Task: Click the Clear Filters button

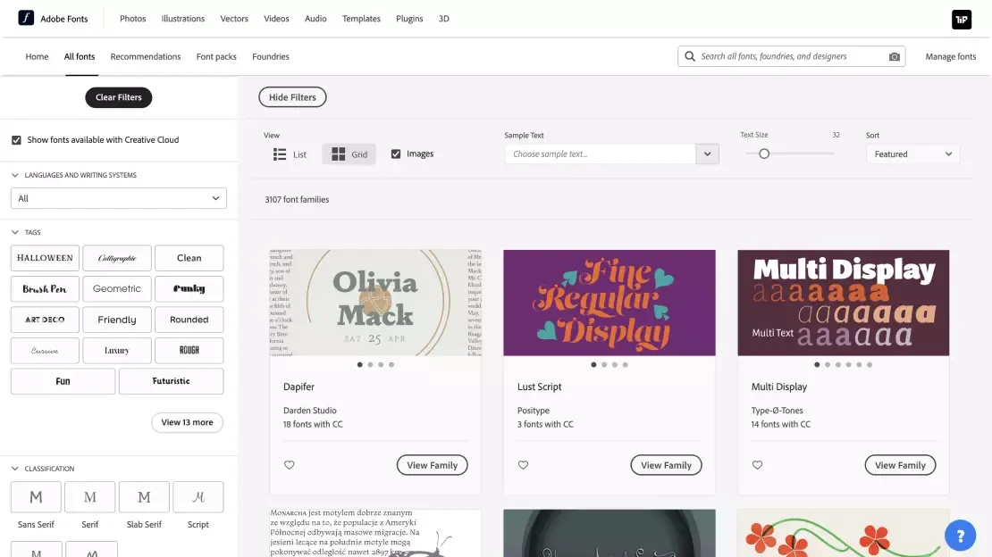Action: pyautogui.click(x=118, y=97)
